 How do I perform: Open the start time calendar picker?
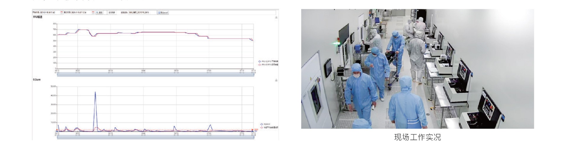(x=62, y=13)
